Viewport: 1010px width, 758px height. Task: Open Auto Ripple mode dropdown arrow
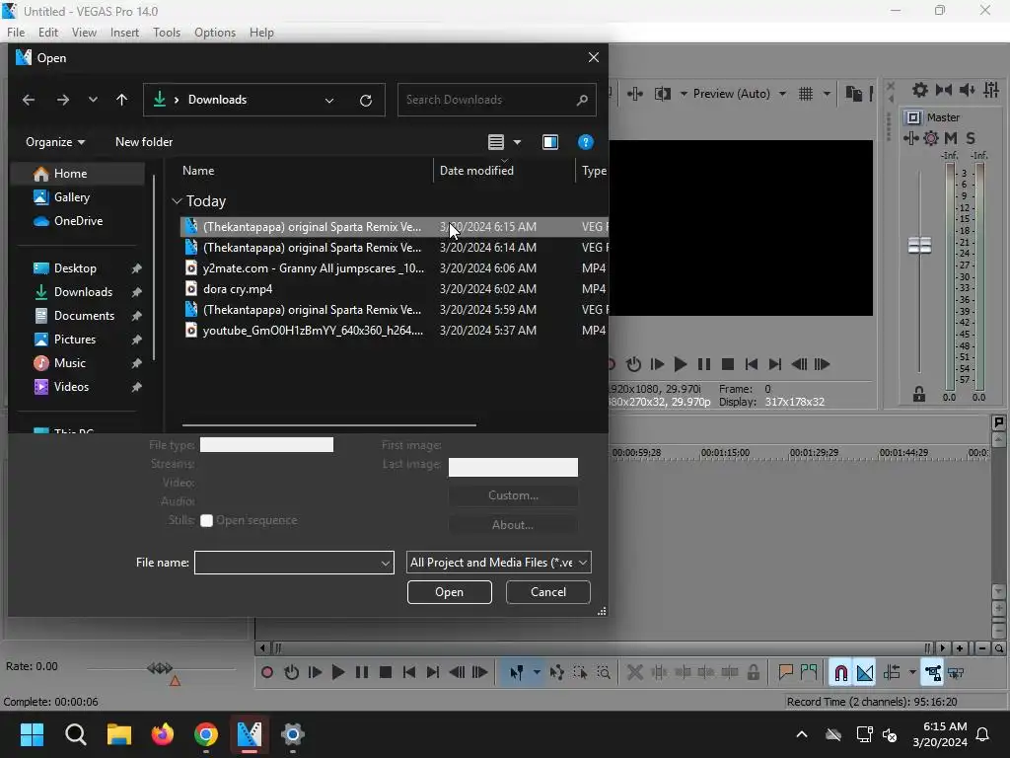pyautogui.click(x=912, y=672)
